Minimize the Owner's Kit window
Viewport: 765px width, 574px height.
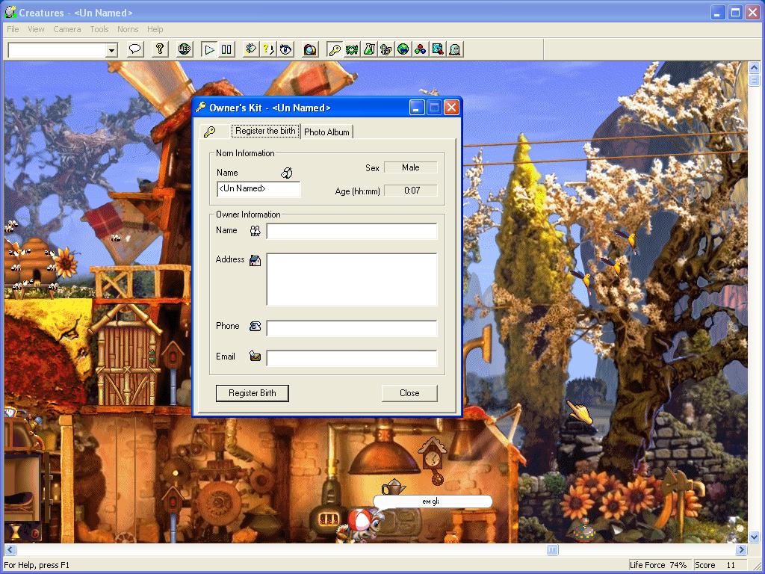click(417, 108)
